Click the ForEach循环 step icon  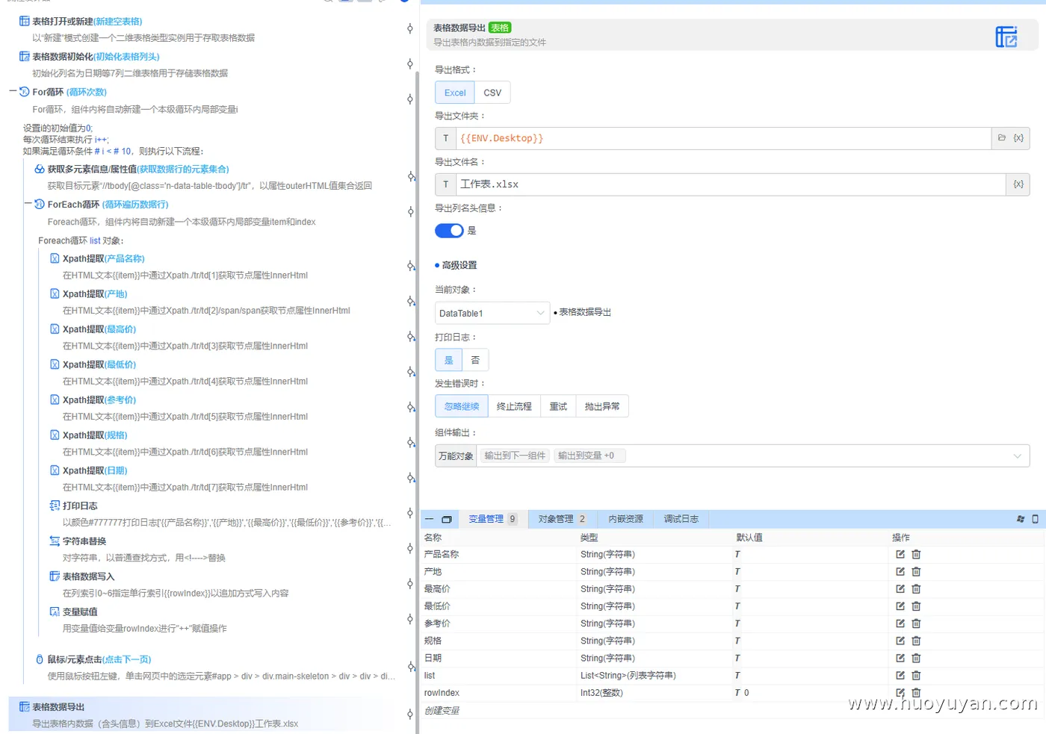pos(40,204)
